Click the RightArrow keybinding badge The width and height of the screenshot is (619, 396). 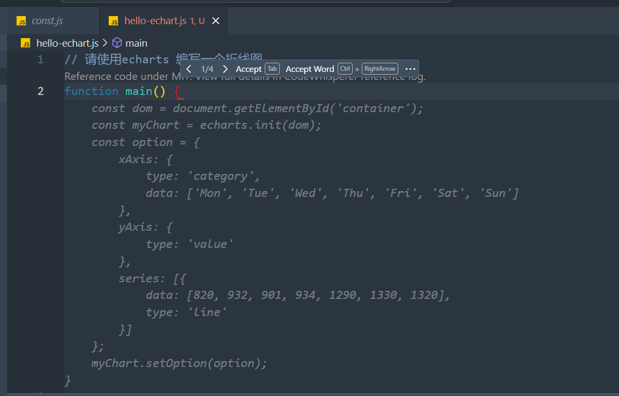(380, 69)
